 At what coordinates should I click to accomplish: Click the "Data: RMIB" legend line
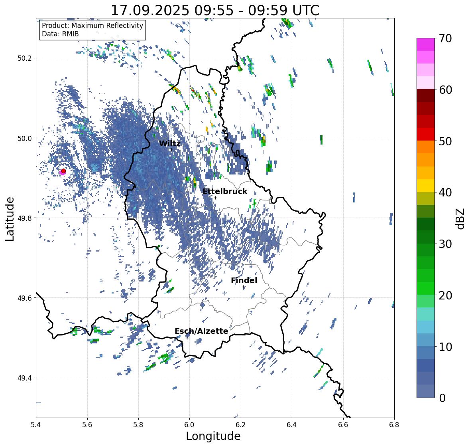click(60, 34)
